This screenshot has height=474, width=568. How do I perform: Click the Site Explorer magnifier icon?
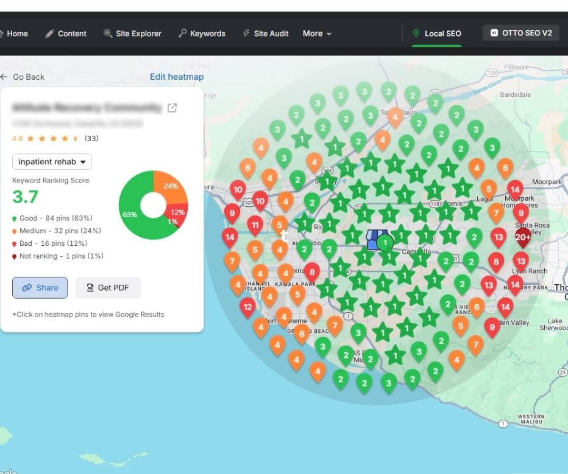pyautogui.click(x=108, y=33)
